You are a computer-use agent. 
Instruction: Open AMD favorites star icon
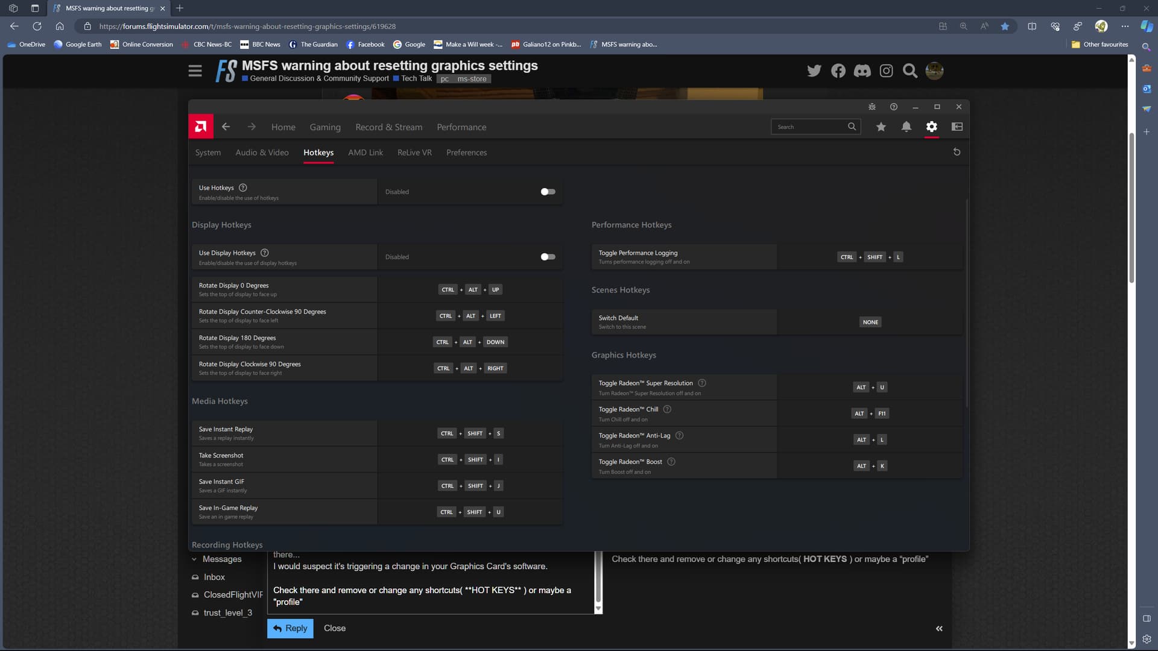(x=881, y=127)
